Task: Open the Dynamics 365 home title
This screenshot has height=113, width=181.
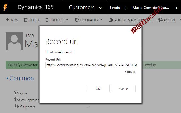Action: tap(36, 7)
